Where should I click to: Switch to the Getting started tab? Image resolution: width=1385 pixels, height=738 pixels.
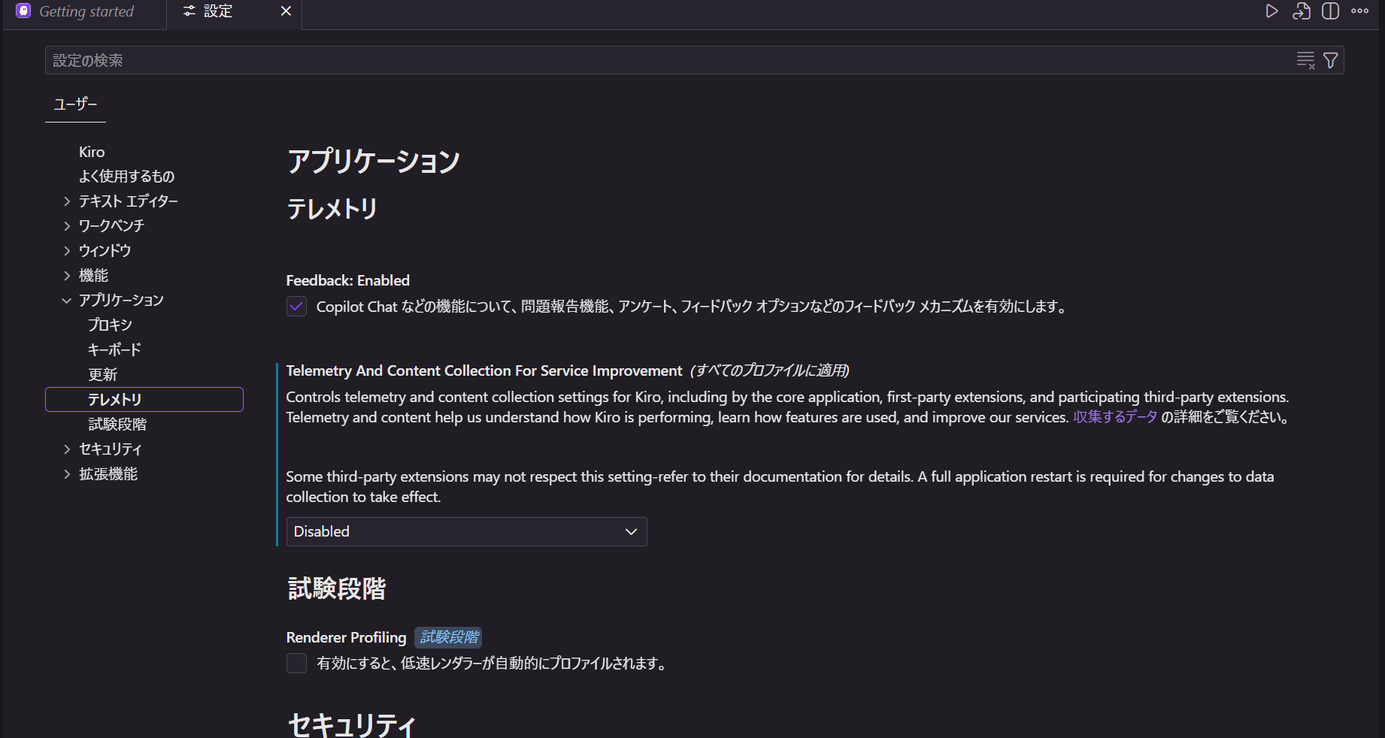coord(86,11)
